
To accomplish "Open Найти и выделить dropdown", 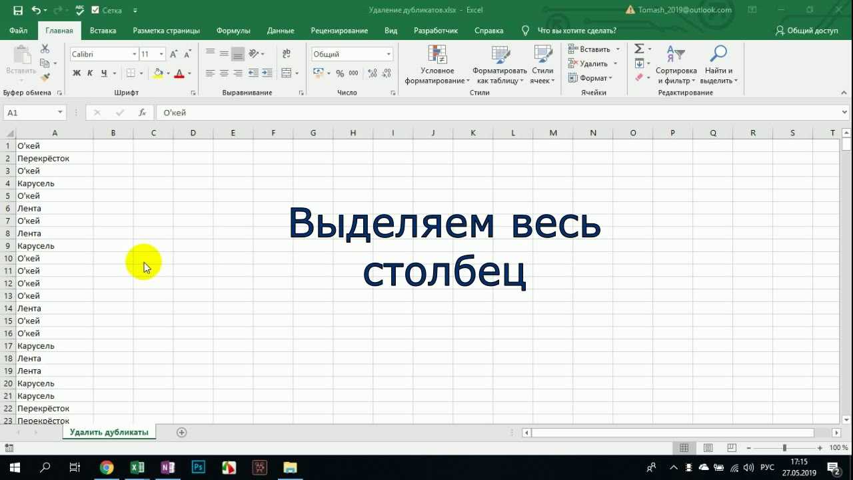I will 718,65.
